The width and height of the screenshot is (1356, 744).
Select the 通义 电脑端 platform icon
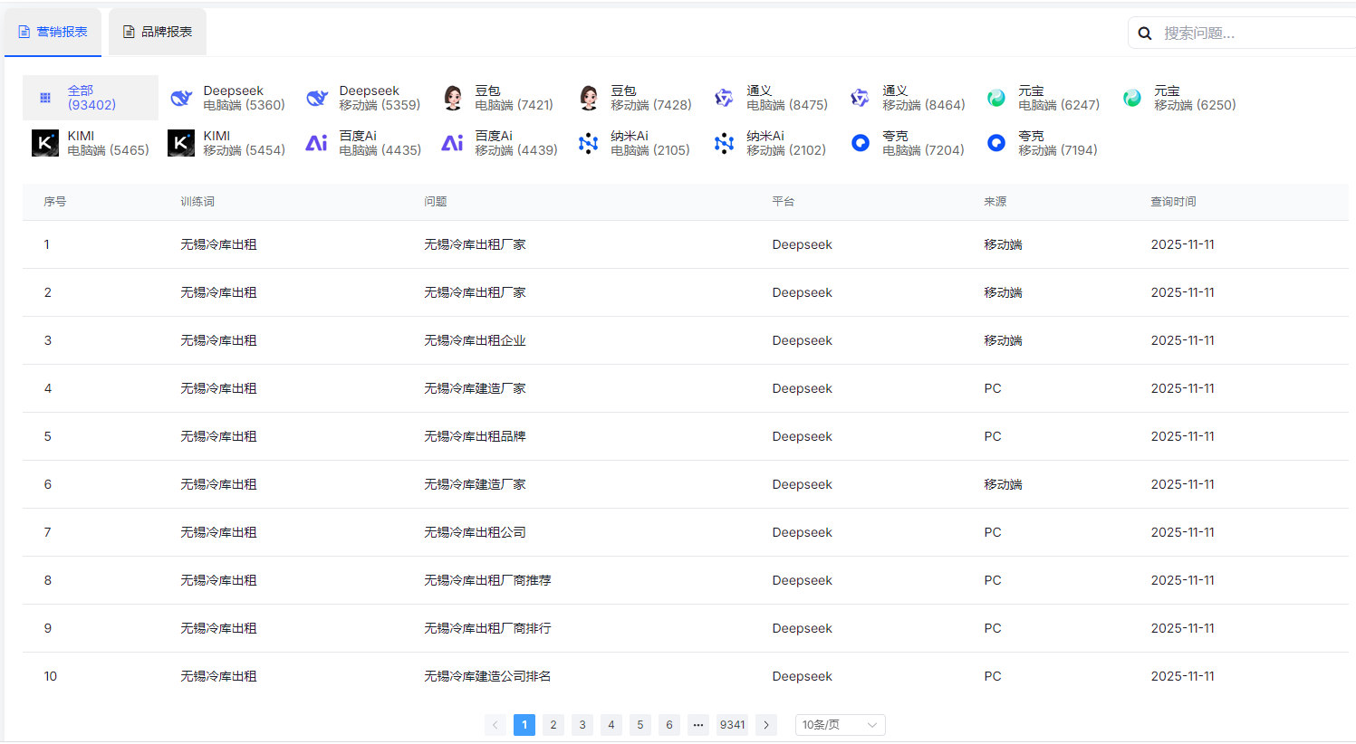point(724,97)
